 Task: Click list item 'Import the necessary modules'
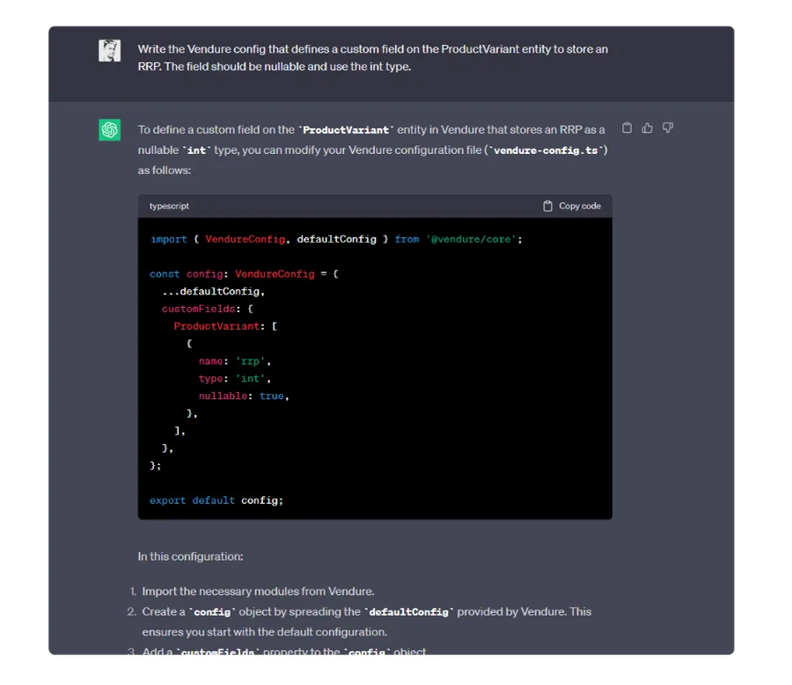(x=258, y=592)
